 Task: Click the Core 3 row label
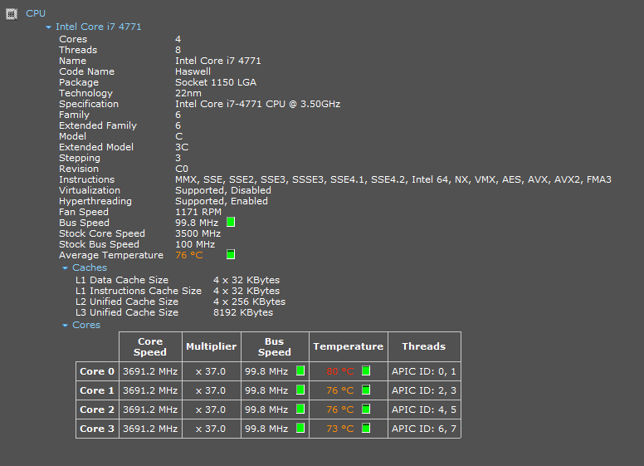[x=97, y=429]
